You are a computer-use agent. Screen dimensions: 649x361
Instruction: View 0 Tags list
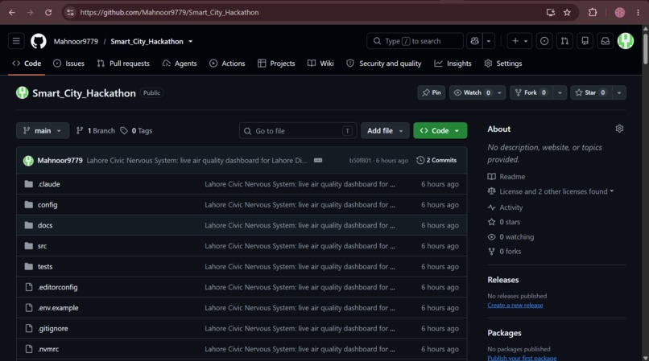click(x=136, y=131)
